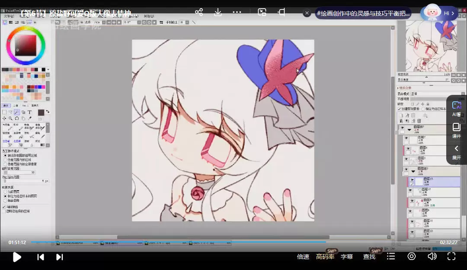Collapse the layer group 图层组3 triangle
Image resolution: width=467 pixels, height=270 pixels.
tap(413, 171)
